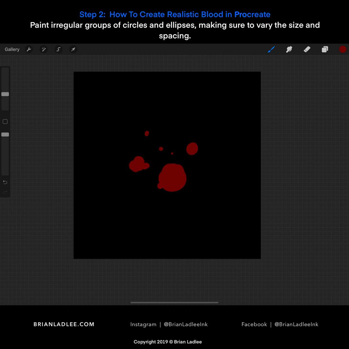Click the Instagram @BrianLadleeInk text
This screenshot has height=349, width=349.
[x=169, y=324]
